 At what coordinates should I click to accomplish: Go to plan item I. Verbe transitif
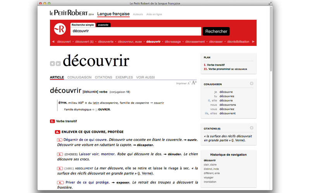[x=214, y=65]
